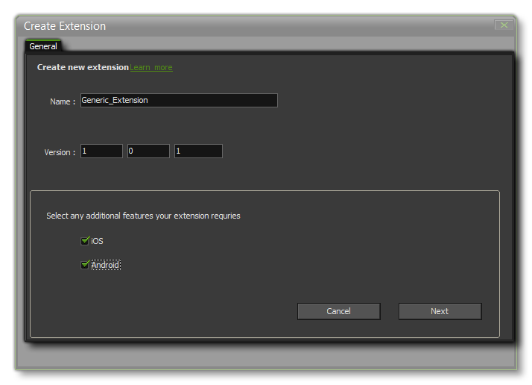Screen dimensions: 532x385
Task: Click the "Name :" label
Action: tap(63, 101)
